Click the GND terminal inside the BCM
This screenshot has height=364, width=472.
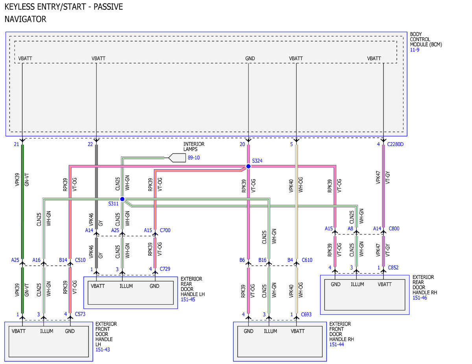[250, 59]
